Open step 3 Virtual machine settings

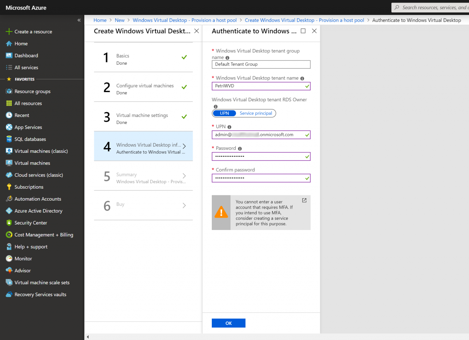point(143,117)
